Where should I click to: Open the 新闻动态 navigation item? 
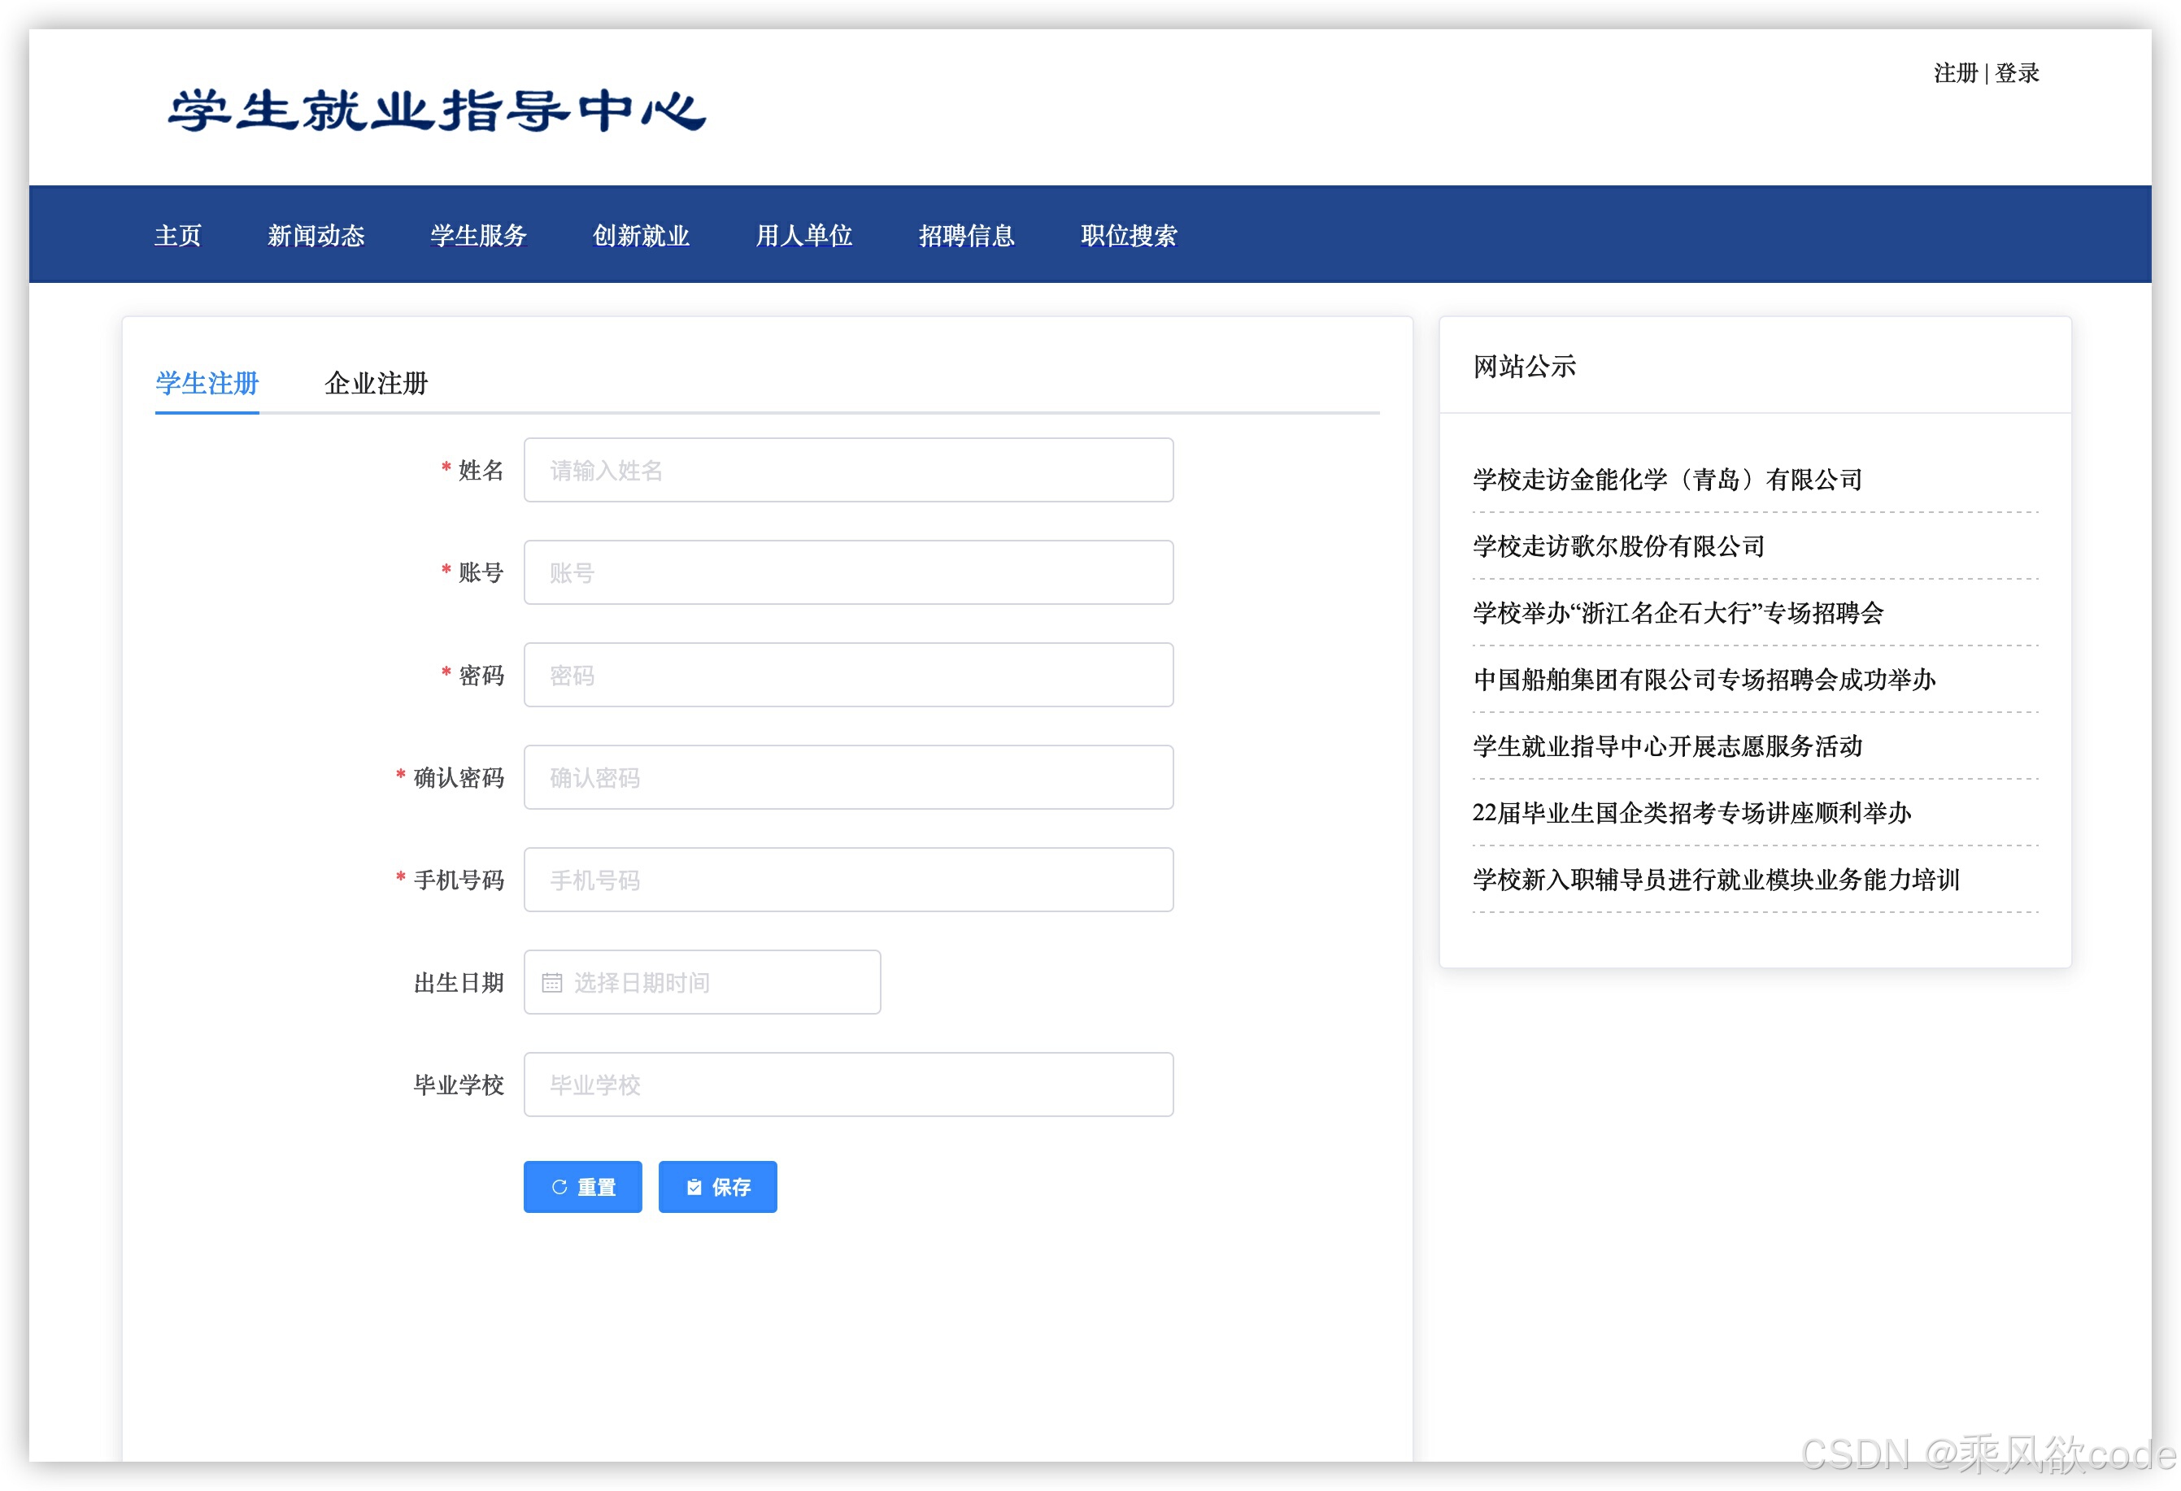click(317, 236)
